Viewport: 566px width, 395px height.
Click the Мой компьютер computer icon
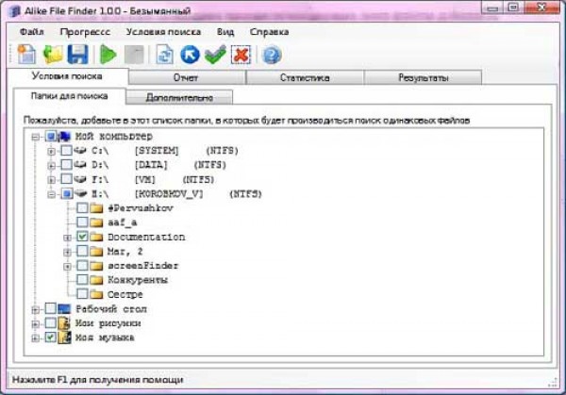(x=64, y=137)
